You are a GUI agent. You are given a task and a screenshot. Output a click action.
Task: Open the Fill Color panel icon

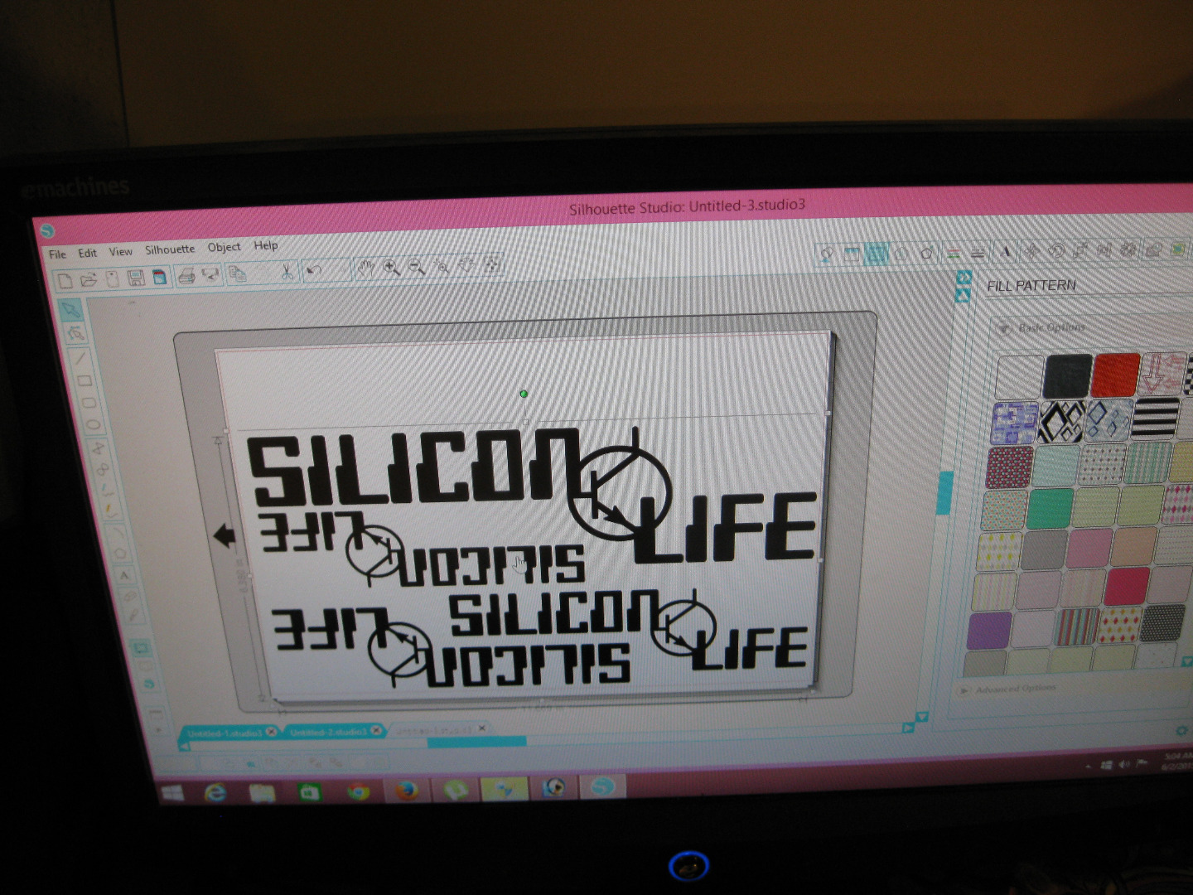(826, 254)
